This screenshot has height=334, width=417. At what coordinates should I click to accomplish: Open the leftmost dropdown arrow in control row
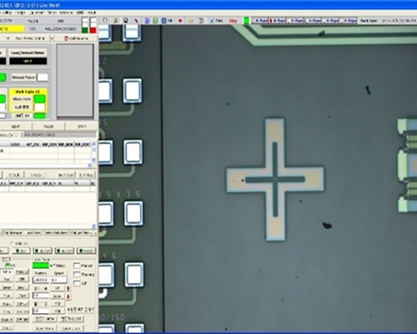tap(8, 38)
